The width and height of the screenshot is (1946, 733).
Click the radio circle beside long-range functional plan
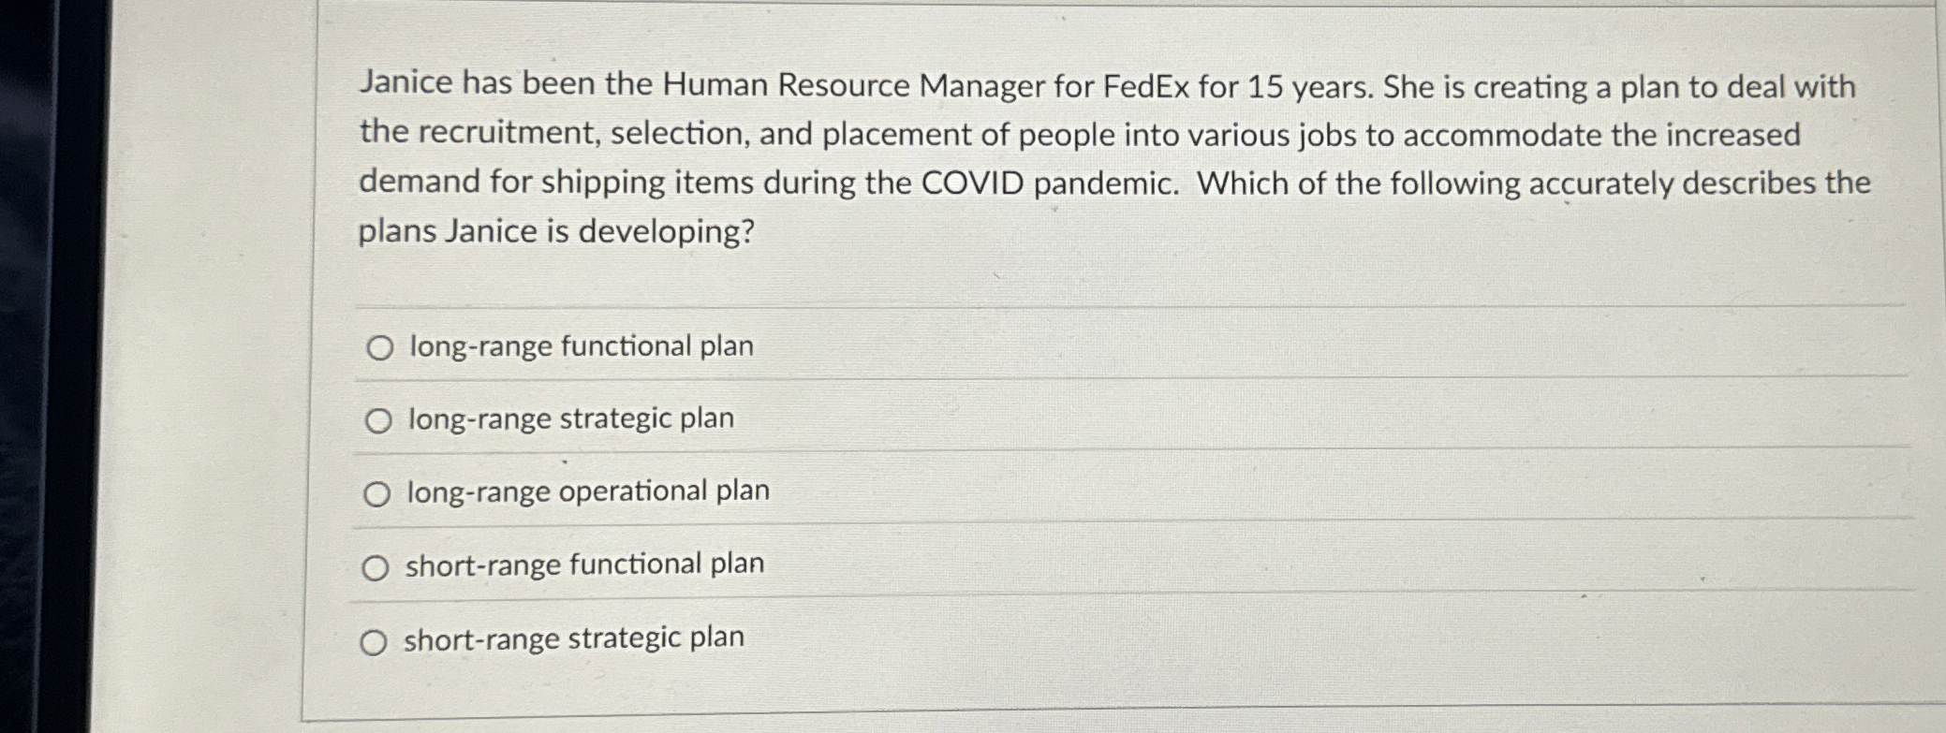(x=379, y=347)
